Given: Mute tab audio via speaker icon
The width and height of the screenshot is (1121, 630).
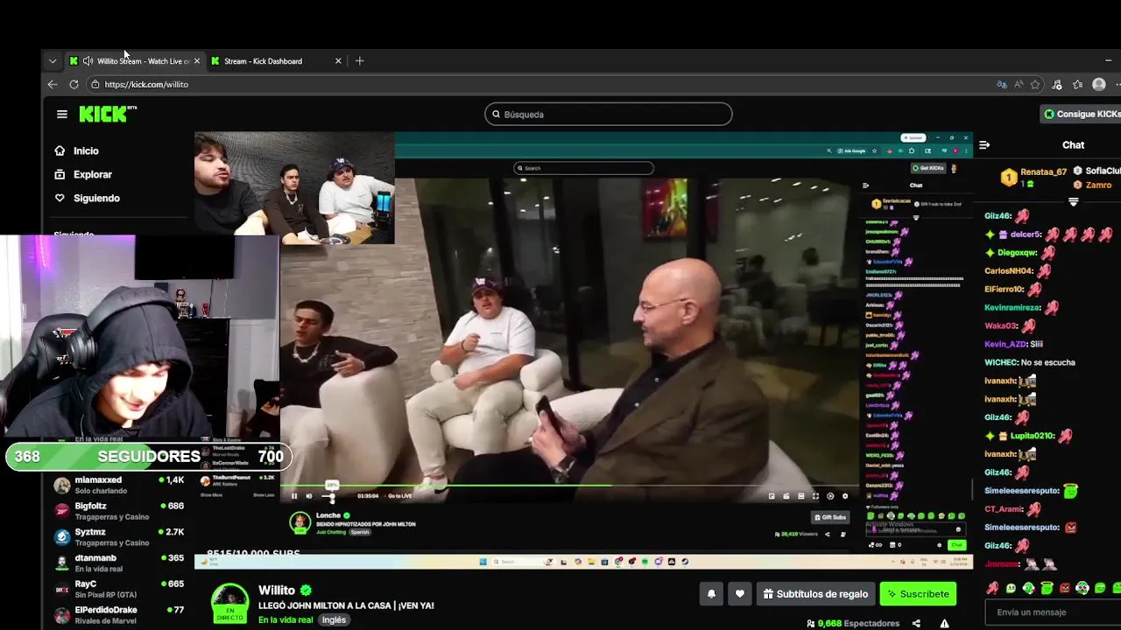Looking at the screenshot, I should point(88,61).
